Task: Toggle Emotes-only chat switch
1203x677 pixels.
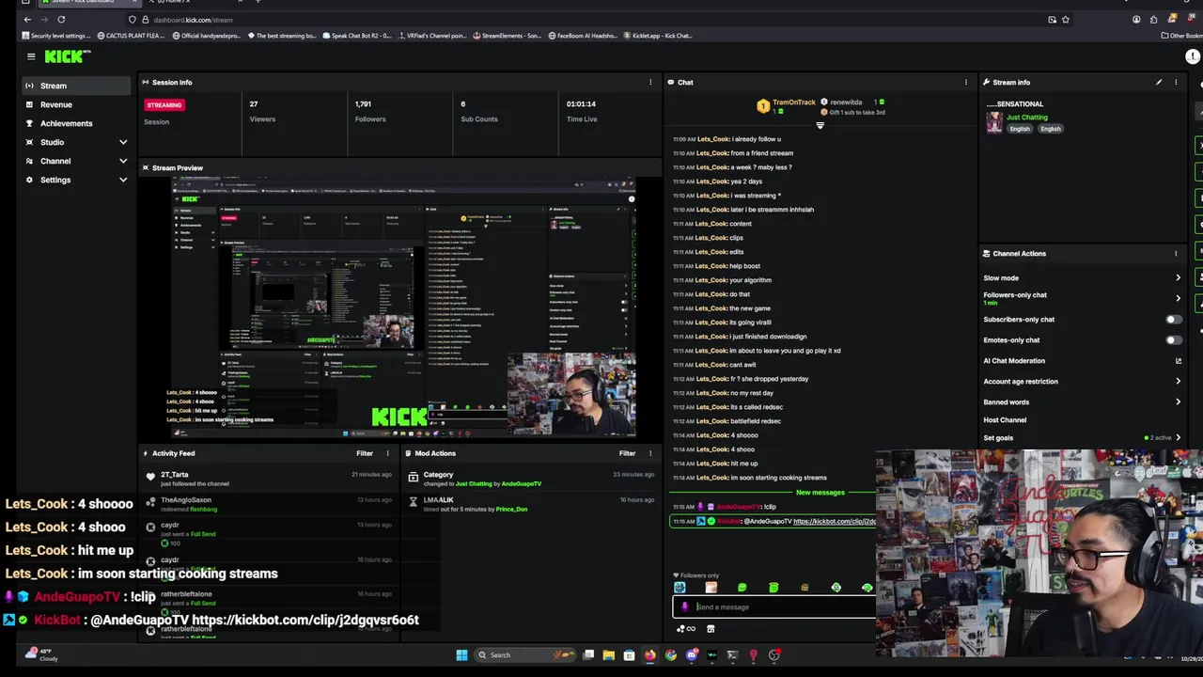Action: [1173, 339]
